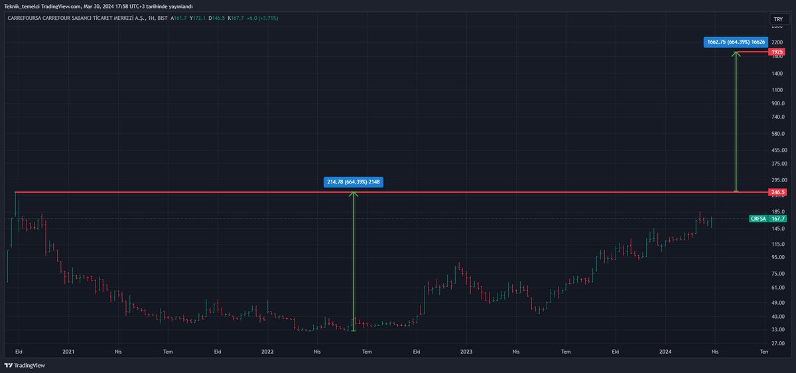Click the 95.00 level on the price axis

point(777,258)
